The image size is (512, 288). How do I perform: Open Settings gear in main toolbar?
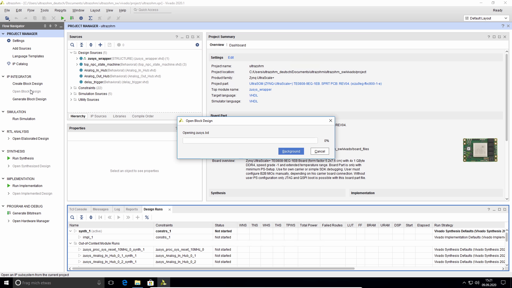pyautogui.click(x=81, y=18)
